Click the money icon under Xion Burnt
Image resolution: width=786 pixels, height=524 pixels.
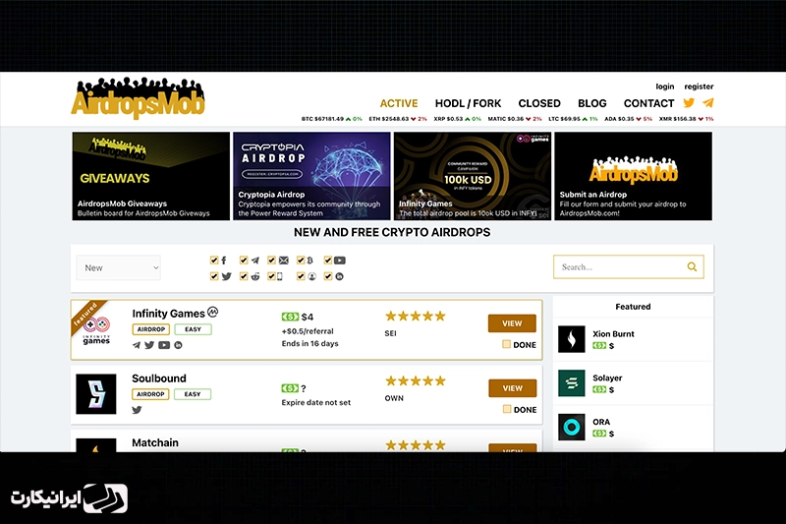pos(599,345)
